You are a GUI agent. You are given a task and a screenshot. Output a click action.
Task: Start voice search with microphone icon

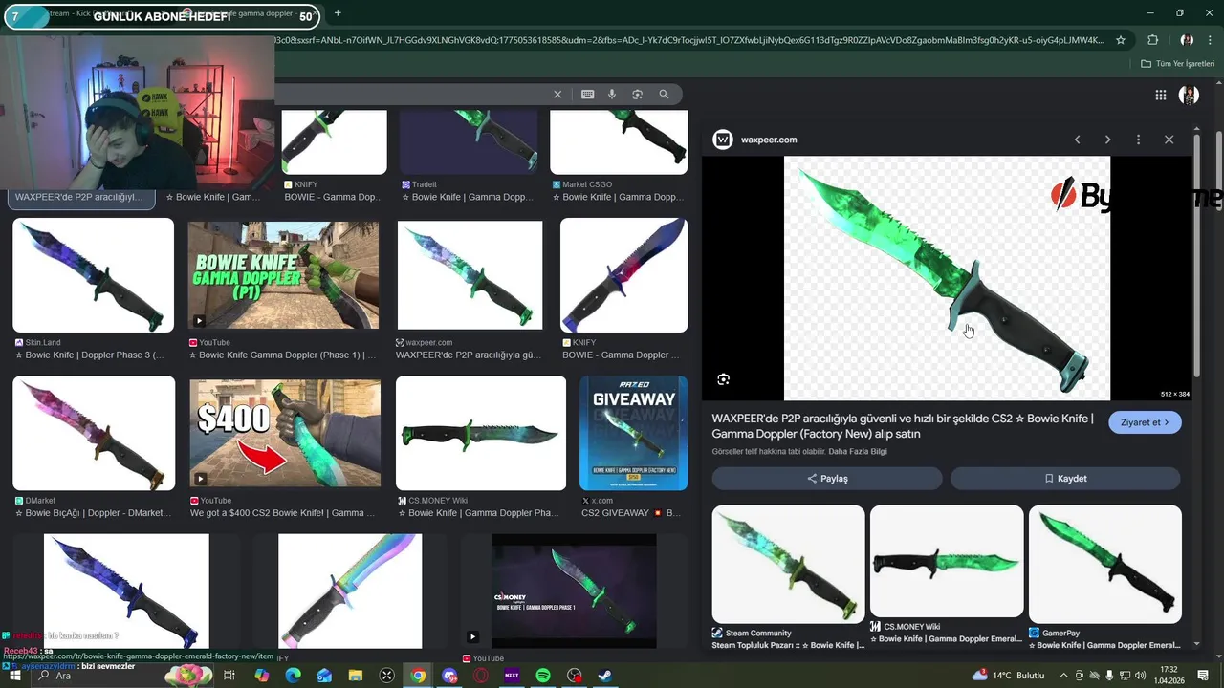pos(612,95)
